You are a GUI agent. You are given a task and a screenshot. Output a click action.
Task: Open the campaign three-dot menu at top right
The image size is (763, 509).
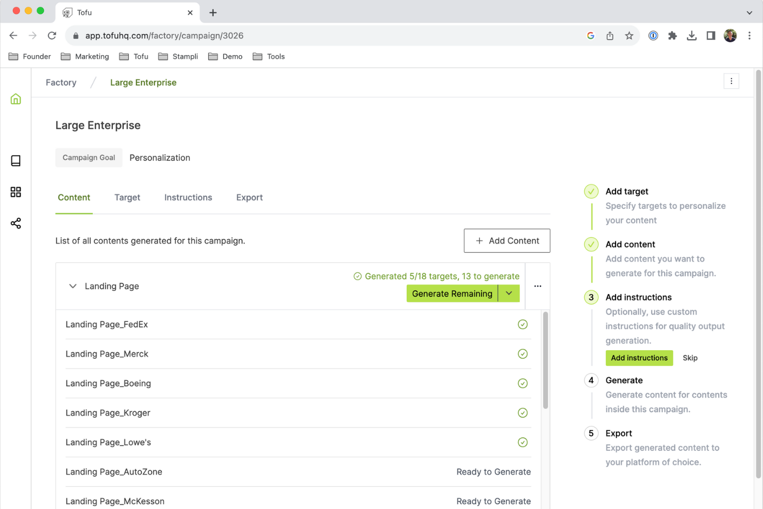click(731, 81)
